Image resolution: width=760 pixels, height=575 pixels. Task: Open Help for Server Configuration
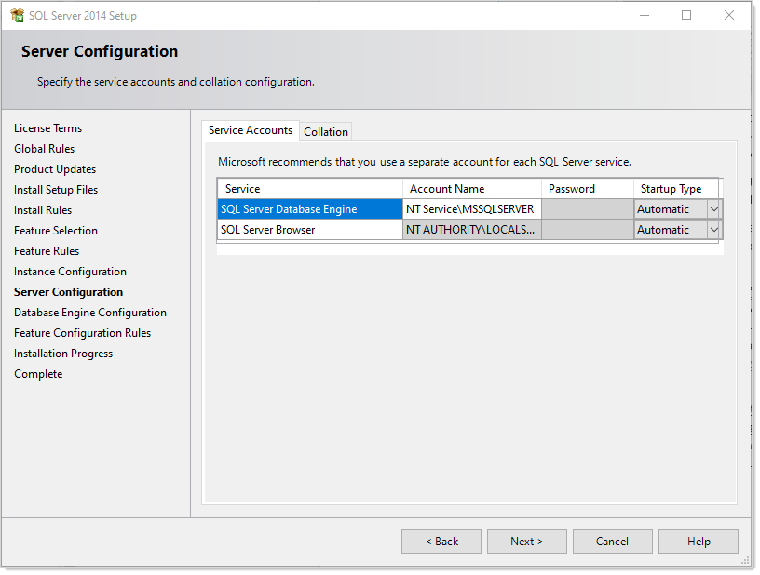(x=698, y=542)
